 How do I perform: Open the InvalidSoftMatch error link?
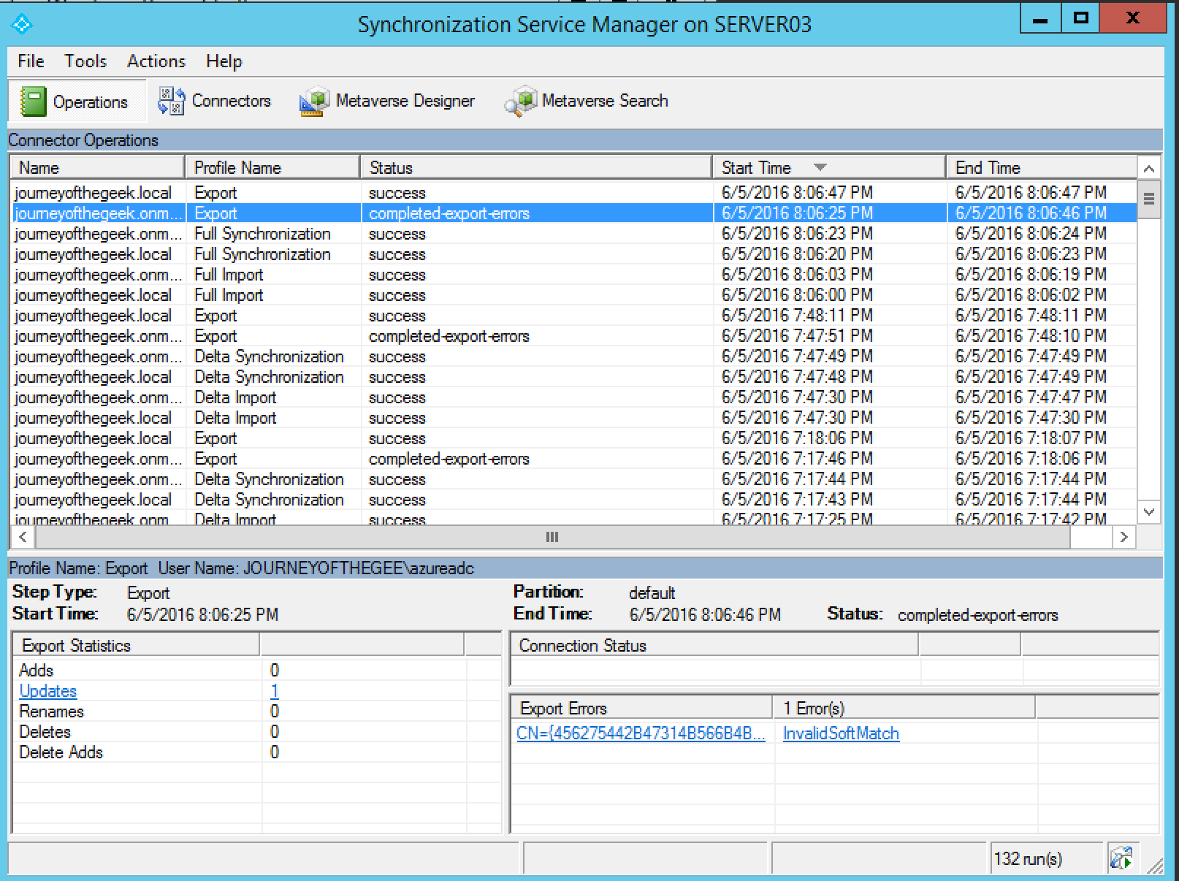(841, 733)
